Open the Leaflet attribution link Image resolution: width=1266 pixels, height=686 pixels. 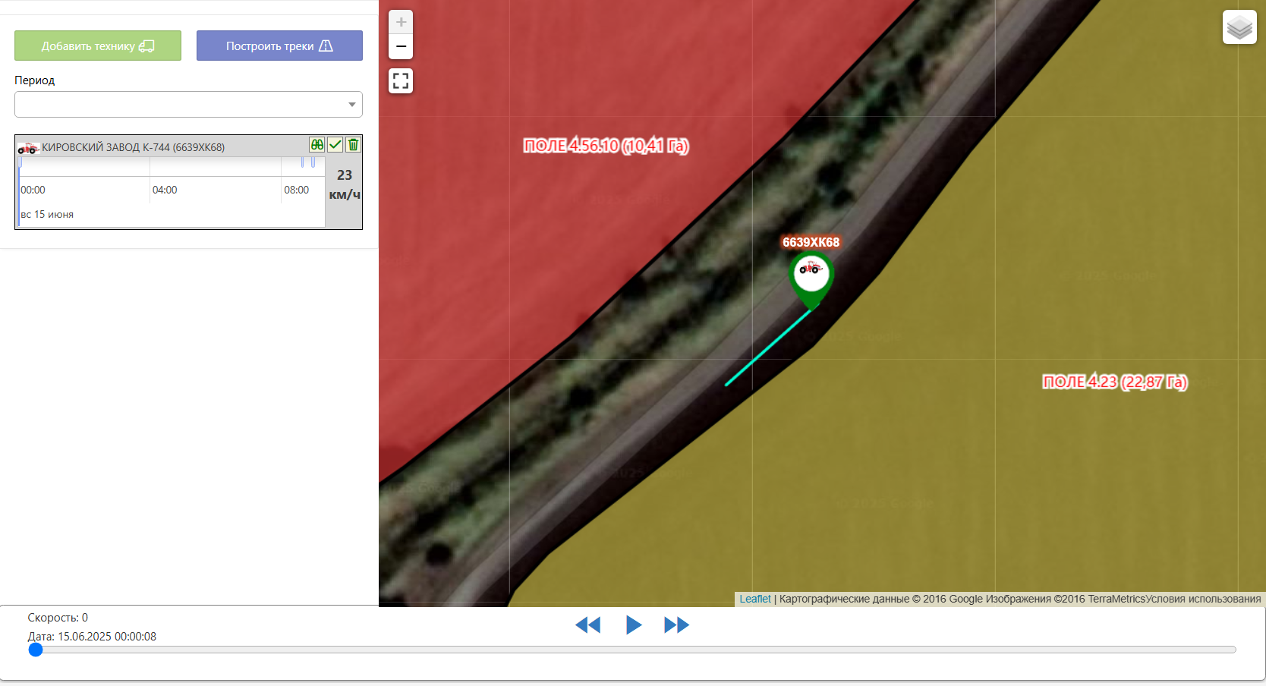[x=754, y=599]
